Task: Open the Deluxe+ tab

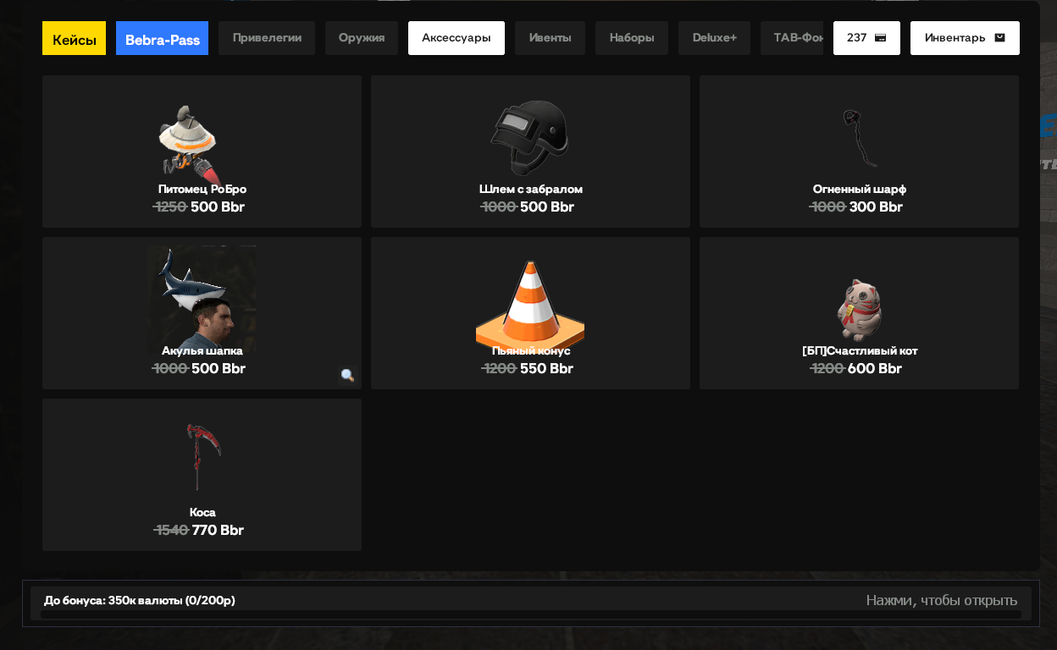Action: tap(714, 38)
